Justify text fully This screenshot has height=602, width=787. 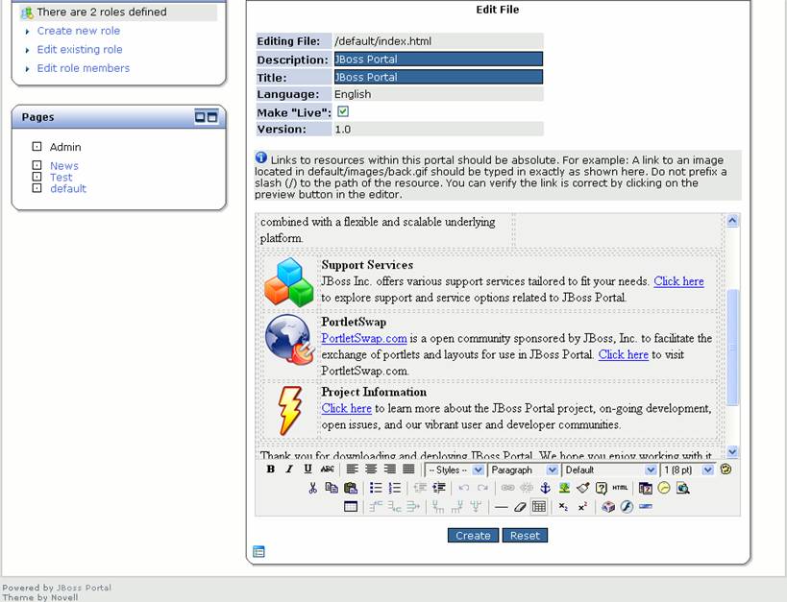click(x=408, y=470)
